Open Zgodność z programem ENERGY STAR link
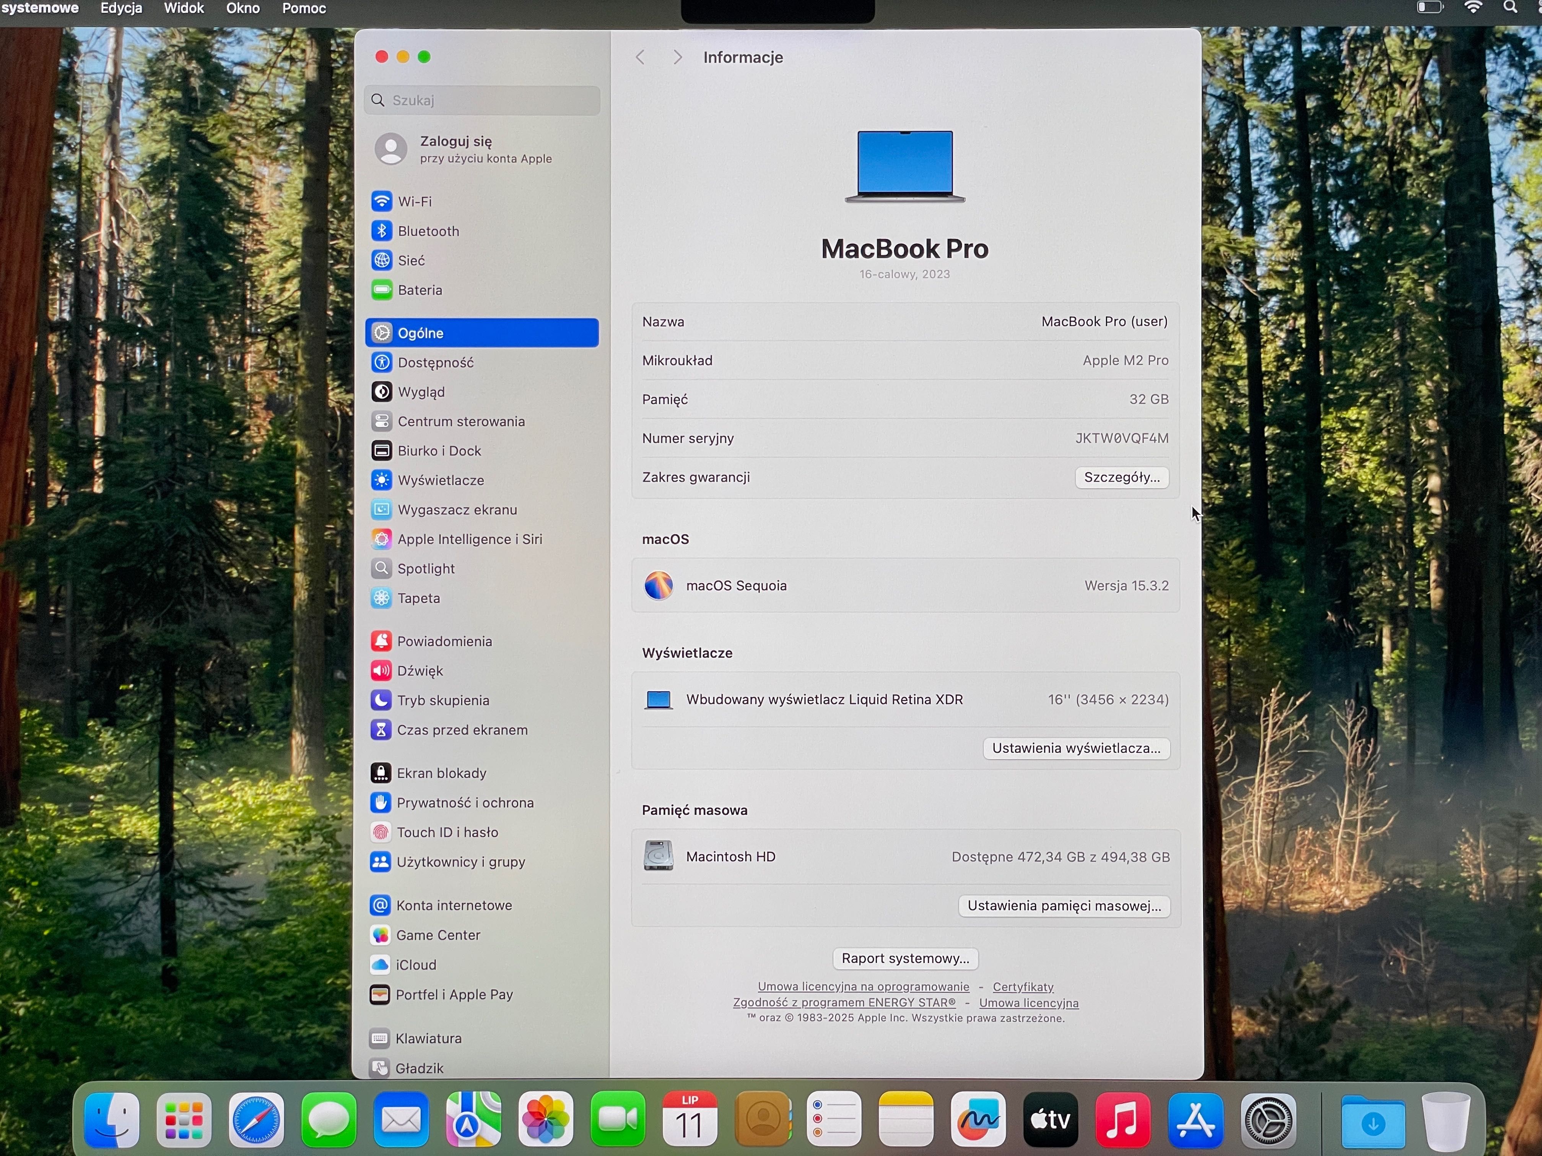1542x1156 pixels. tap(844, 1003)
